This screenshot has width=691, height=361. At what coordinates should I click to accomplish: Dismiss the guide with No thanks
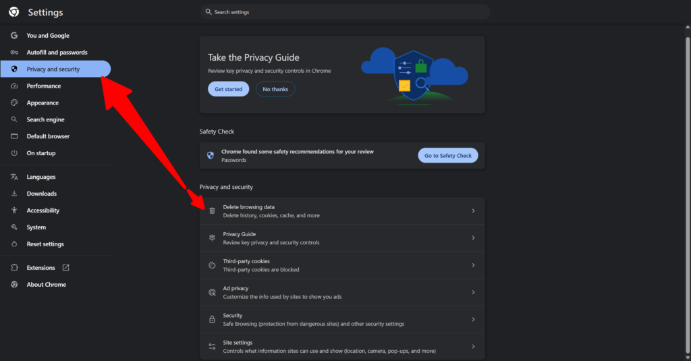pyautogui.click(x=275, y=89)
